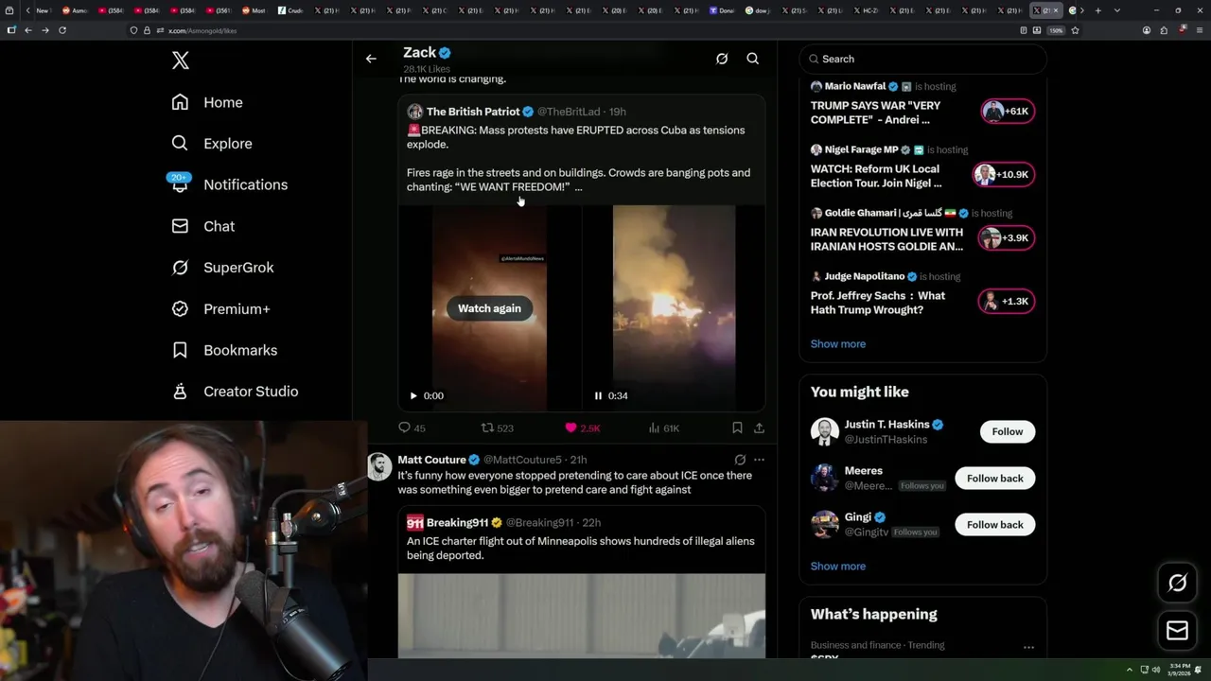Click the Notifications bell icon

tap(180, 184)
